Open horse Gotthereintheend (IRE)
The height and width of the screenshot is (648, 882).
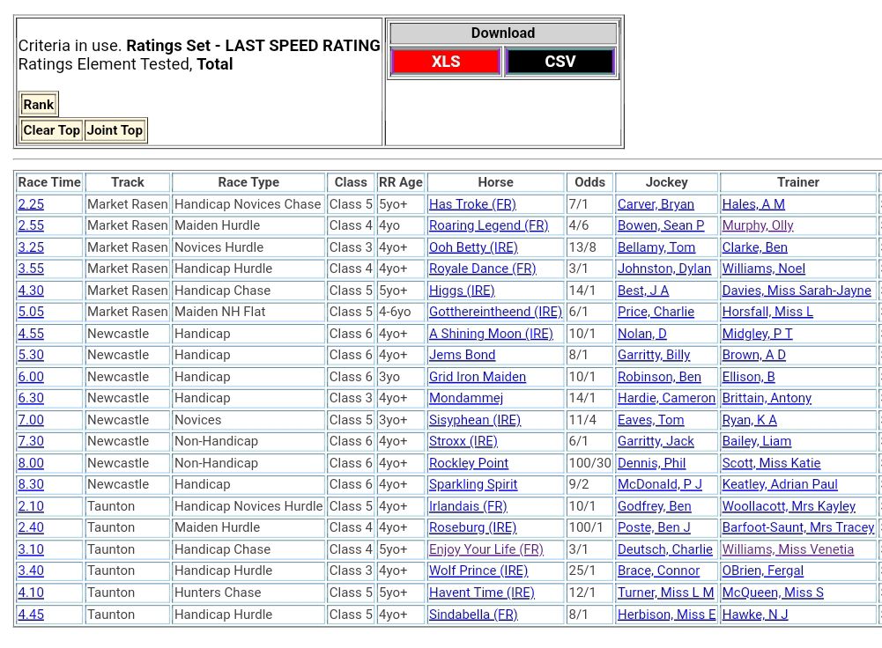coord(495,312)
